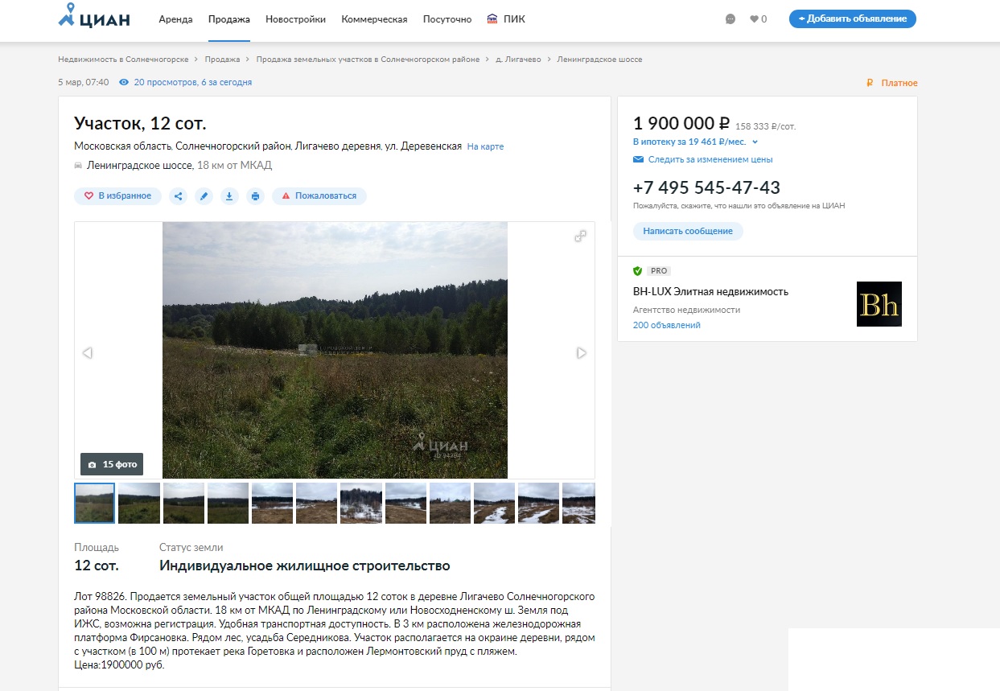Select the tenth photo thumbnail
The height and width of the screenshot is (691, 1000).
click(x=494, y=504)
